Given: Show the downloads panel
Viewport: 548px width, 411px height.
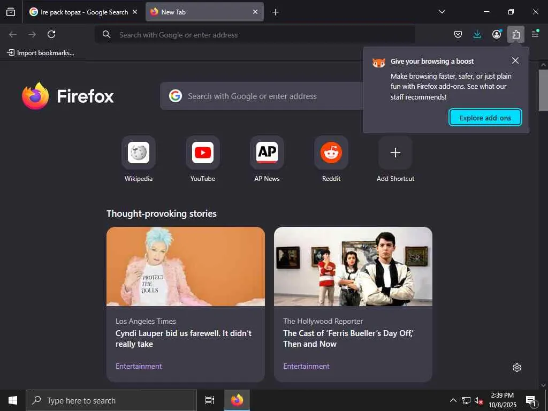Looking at the screenshot, I should [477, 34].
